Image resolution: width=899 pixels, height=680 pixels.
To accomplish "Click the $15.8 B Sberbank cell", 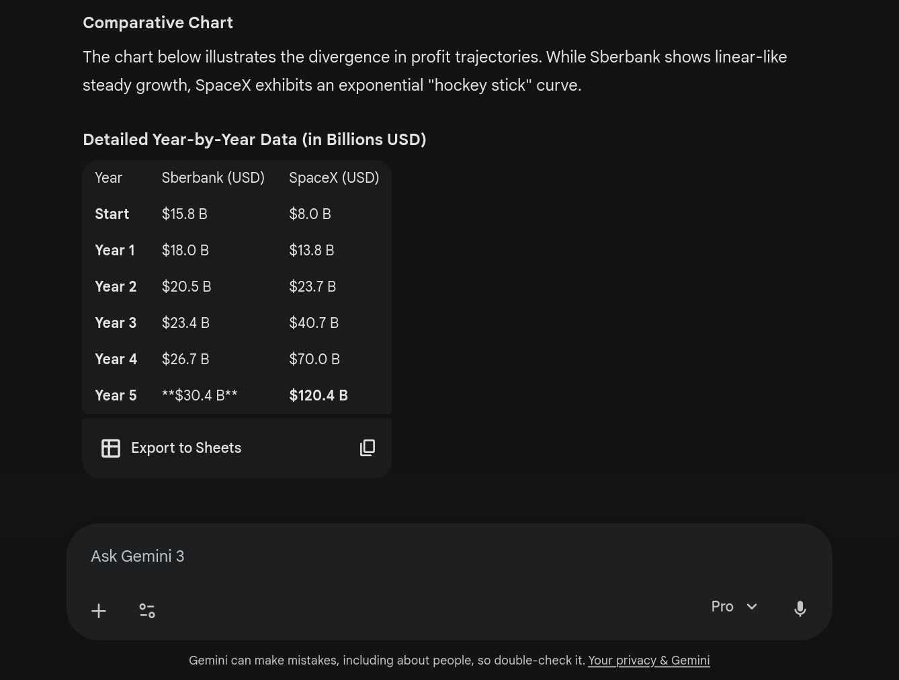I will [x=184, y=214].
